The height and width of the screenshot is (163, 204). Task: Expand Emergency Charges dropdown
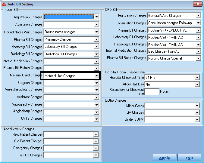coord(96,148)
